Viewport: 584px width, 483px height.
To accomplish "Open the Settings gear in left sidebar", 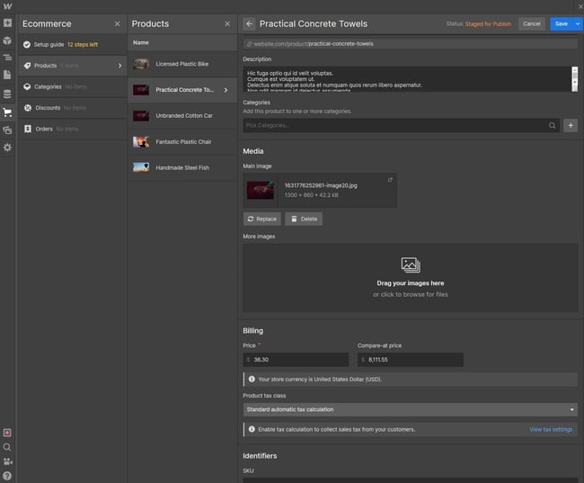I will click(7, 148).
